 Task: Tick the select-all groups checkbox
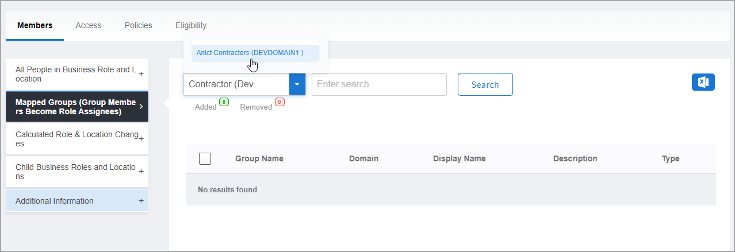pyautogui.click(x=205, y=159)
